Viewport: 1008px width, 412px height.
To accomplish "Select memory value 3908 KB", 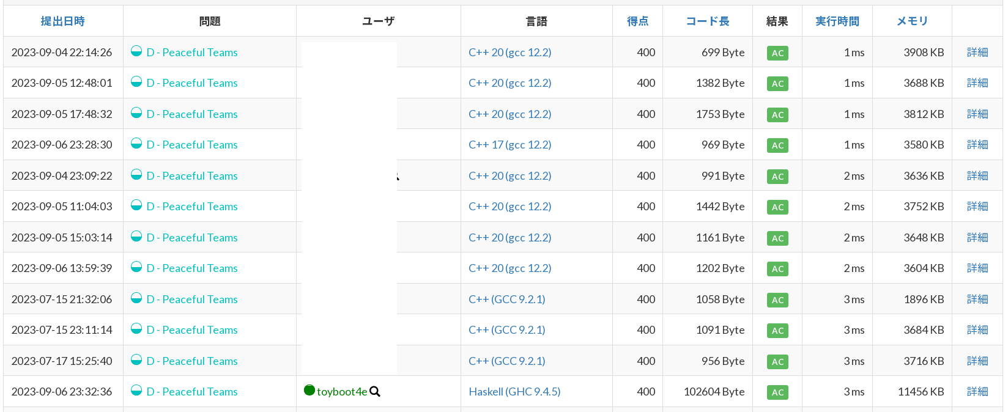I will tap(924, 53).
